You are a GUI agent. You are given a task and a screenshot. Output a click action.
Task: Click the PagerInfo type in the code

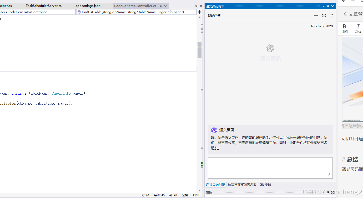pos(61,93)
